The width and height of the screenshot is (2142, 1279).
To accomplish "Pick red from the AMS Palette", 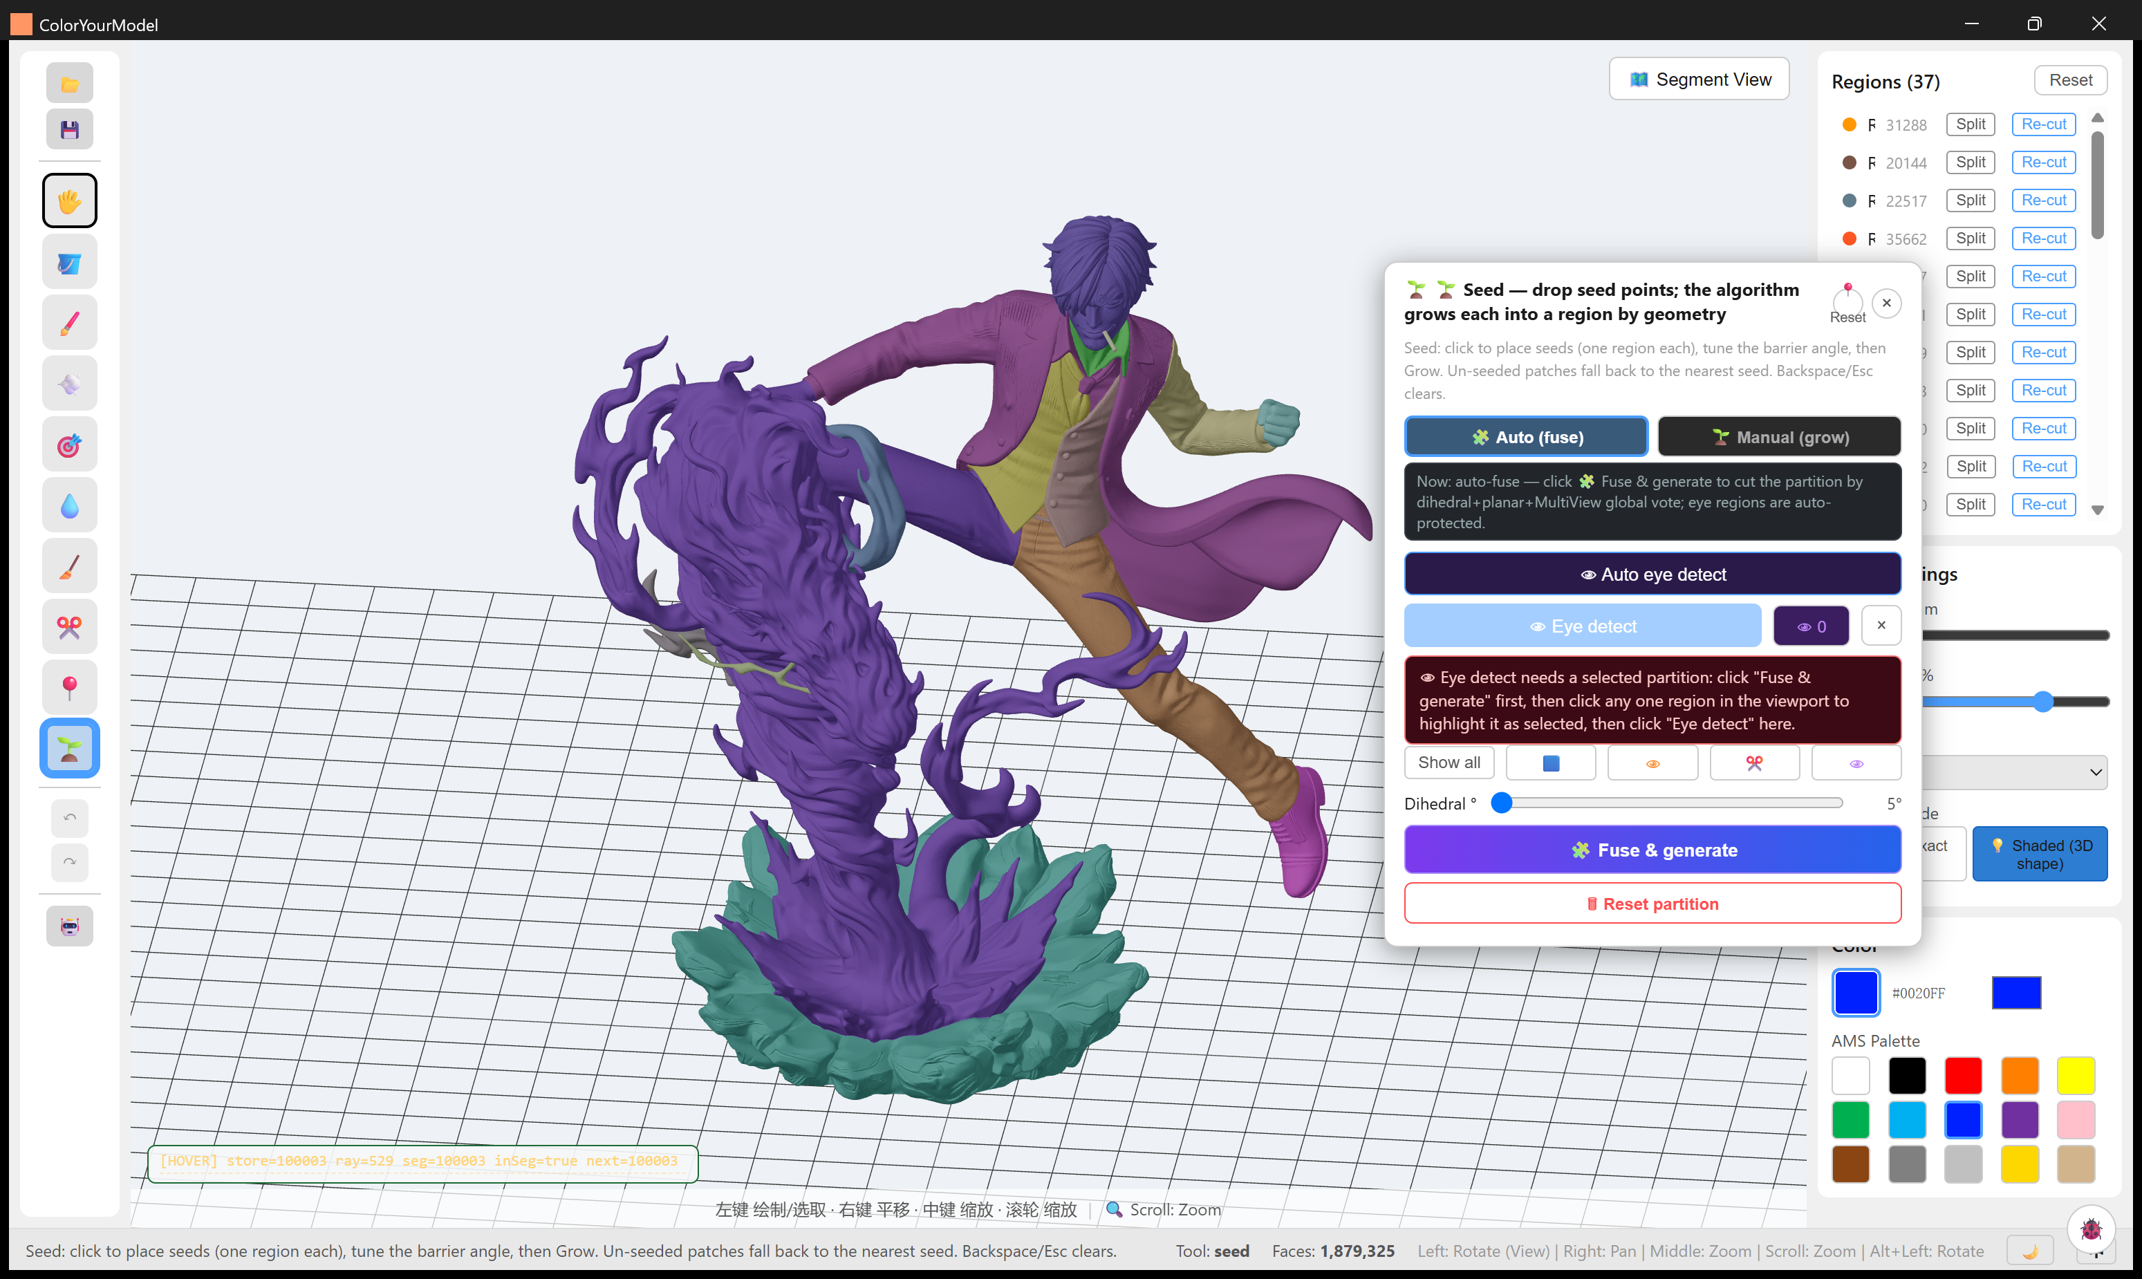I will [1963, 1076].
